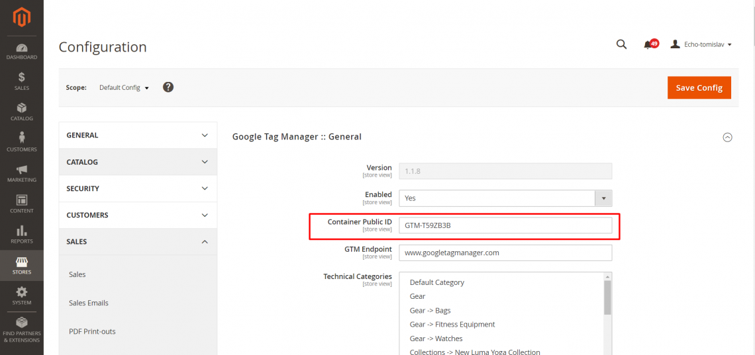Collapse the Google Tag Manager General section
Image resolution: width=755 pixels, height=355 pixels.
(727, 138)
